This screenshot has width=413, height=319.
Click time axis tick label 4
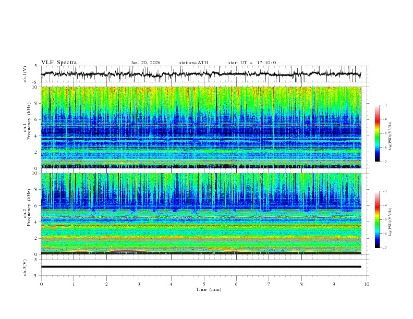[x=171, y=284]
